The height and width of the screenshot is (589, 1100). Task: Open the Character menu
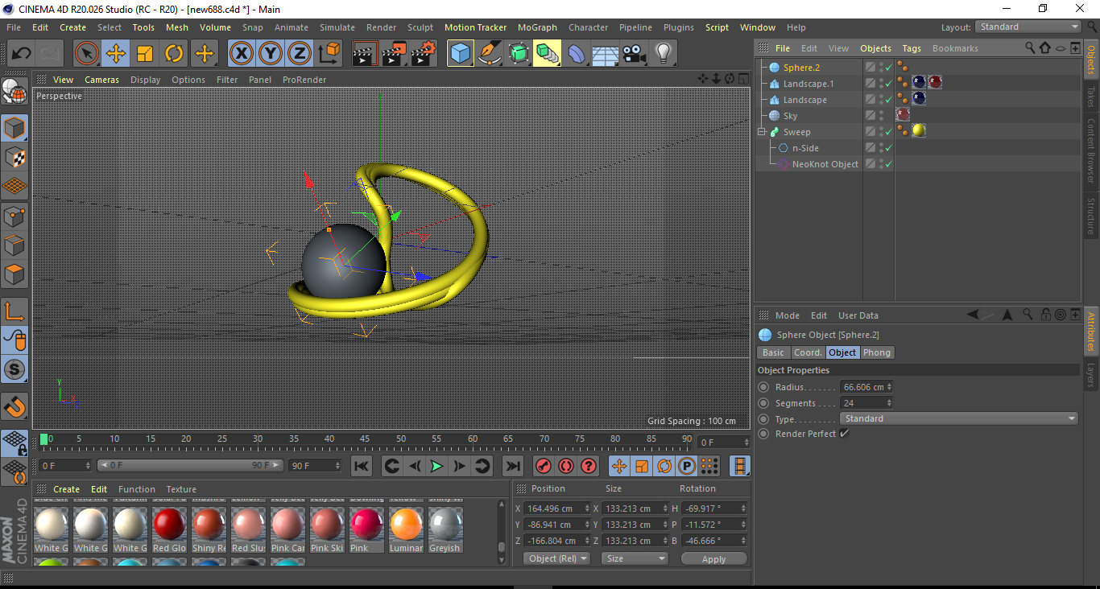point(588,27)
